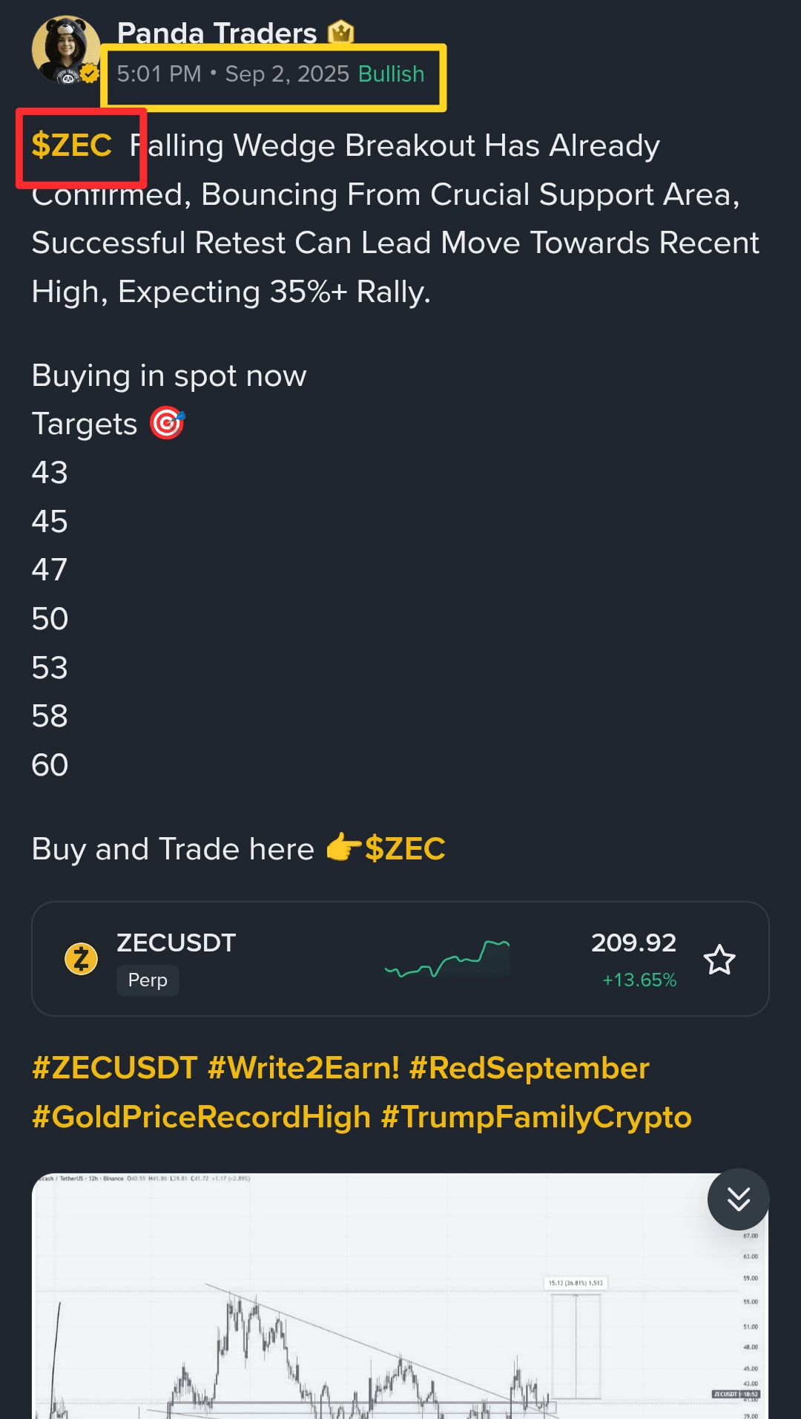Open the #RedSeptember hashtag
Viewport: 801px width, 1419px height.
coord(530,1068)
